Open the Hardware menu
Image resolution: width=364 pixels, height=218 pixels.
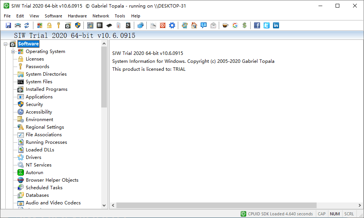point(77,16)
